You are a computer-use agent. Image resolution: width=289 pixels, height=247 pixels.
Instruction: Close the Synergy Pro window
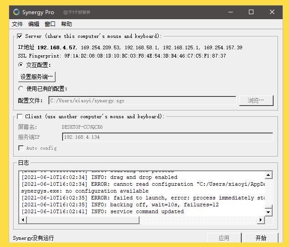coord(272,12)
